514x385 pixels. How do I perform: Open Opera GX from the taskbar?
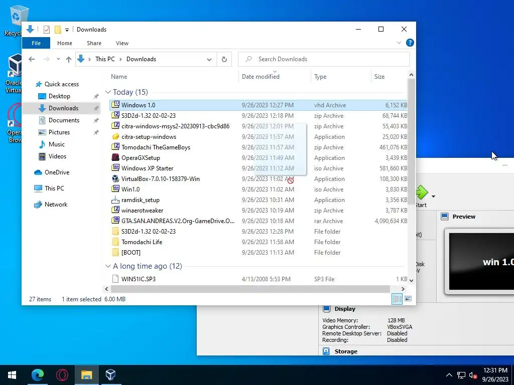62,375
